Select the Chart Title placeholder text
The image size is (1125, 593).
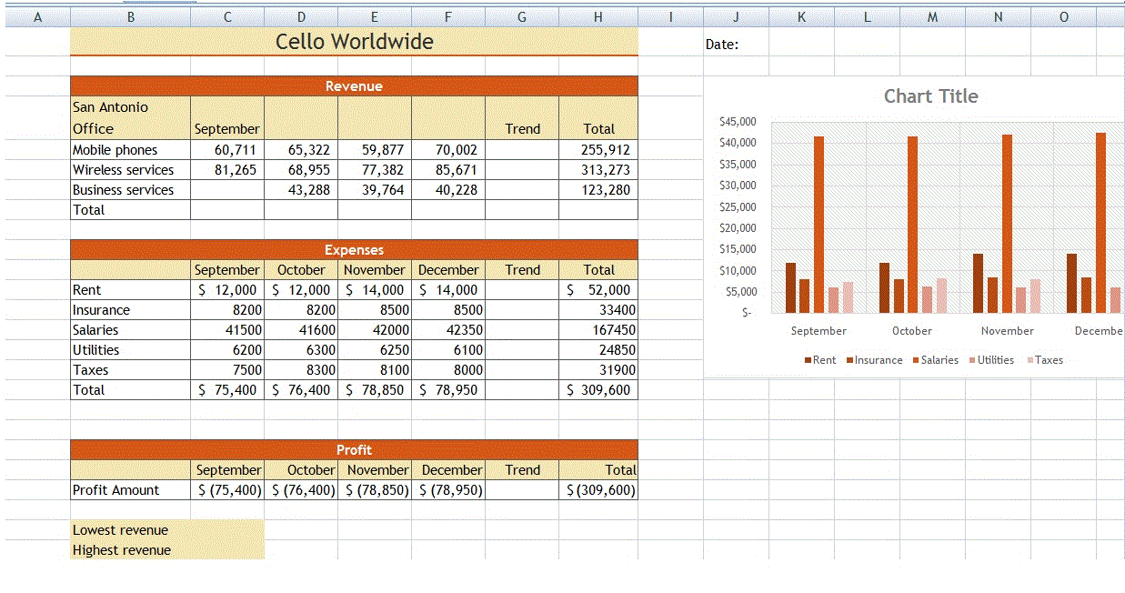(931, 95)
